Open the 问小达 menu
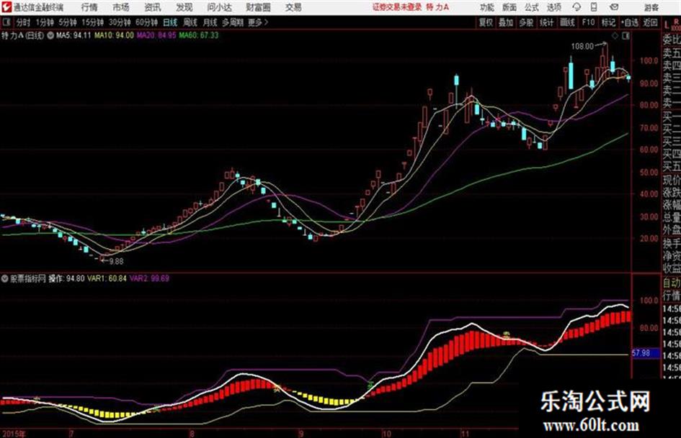 coord(219,7)
